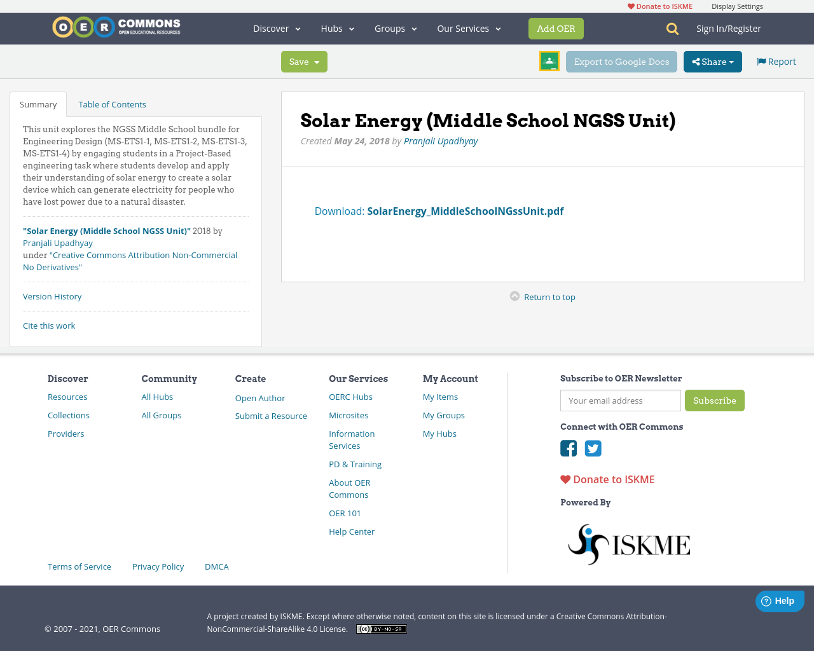Select the Twitter icon under Connect with OER Commons
The image size is (814, 651).
593,448
